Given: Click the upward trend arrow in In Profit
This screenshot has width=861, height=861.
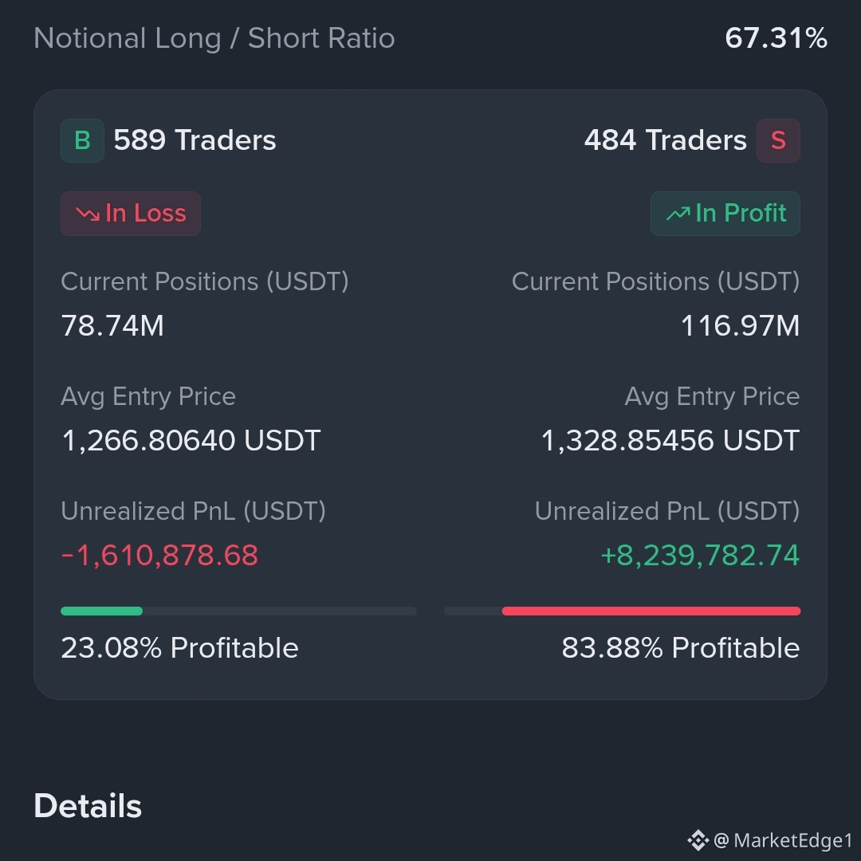Looking at the screenshot, I should click(x=678, y=213).
